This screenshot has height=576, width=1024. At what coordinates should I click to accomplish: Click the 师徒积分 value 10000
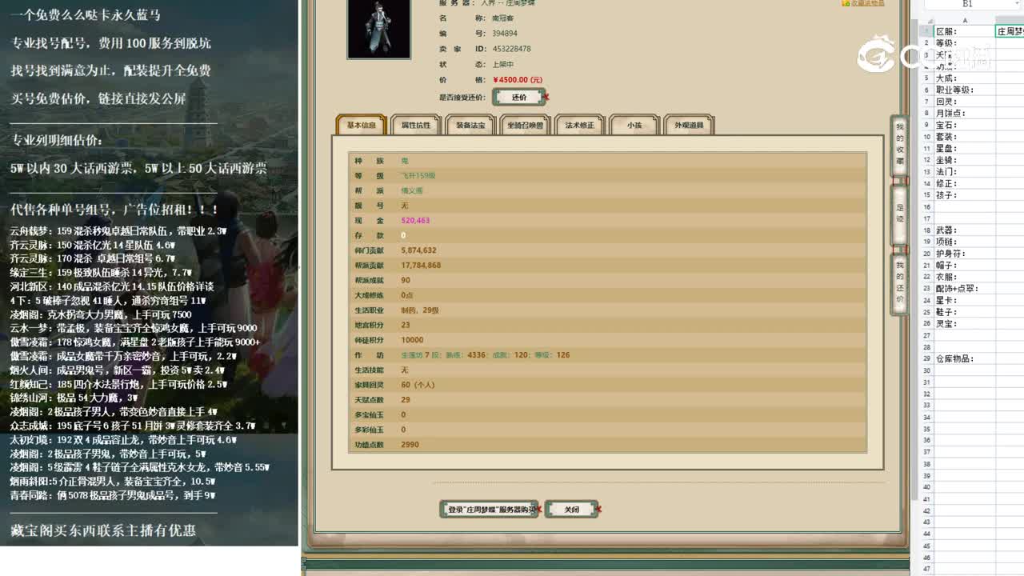(x=412, y=340)
